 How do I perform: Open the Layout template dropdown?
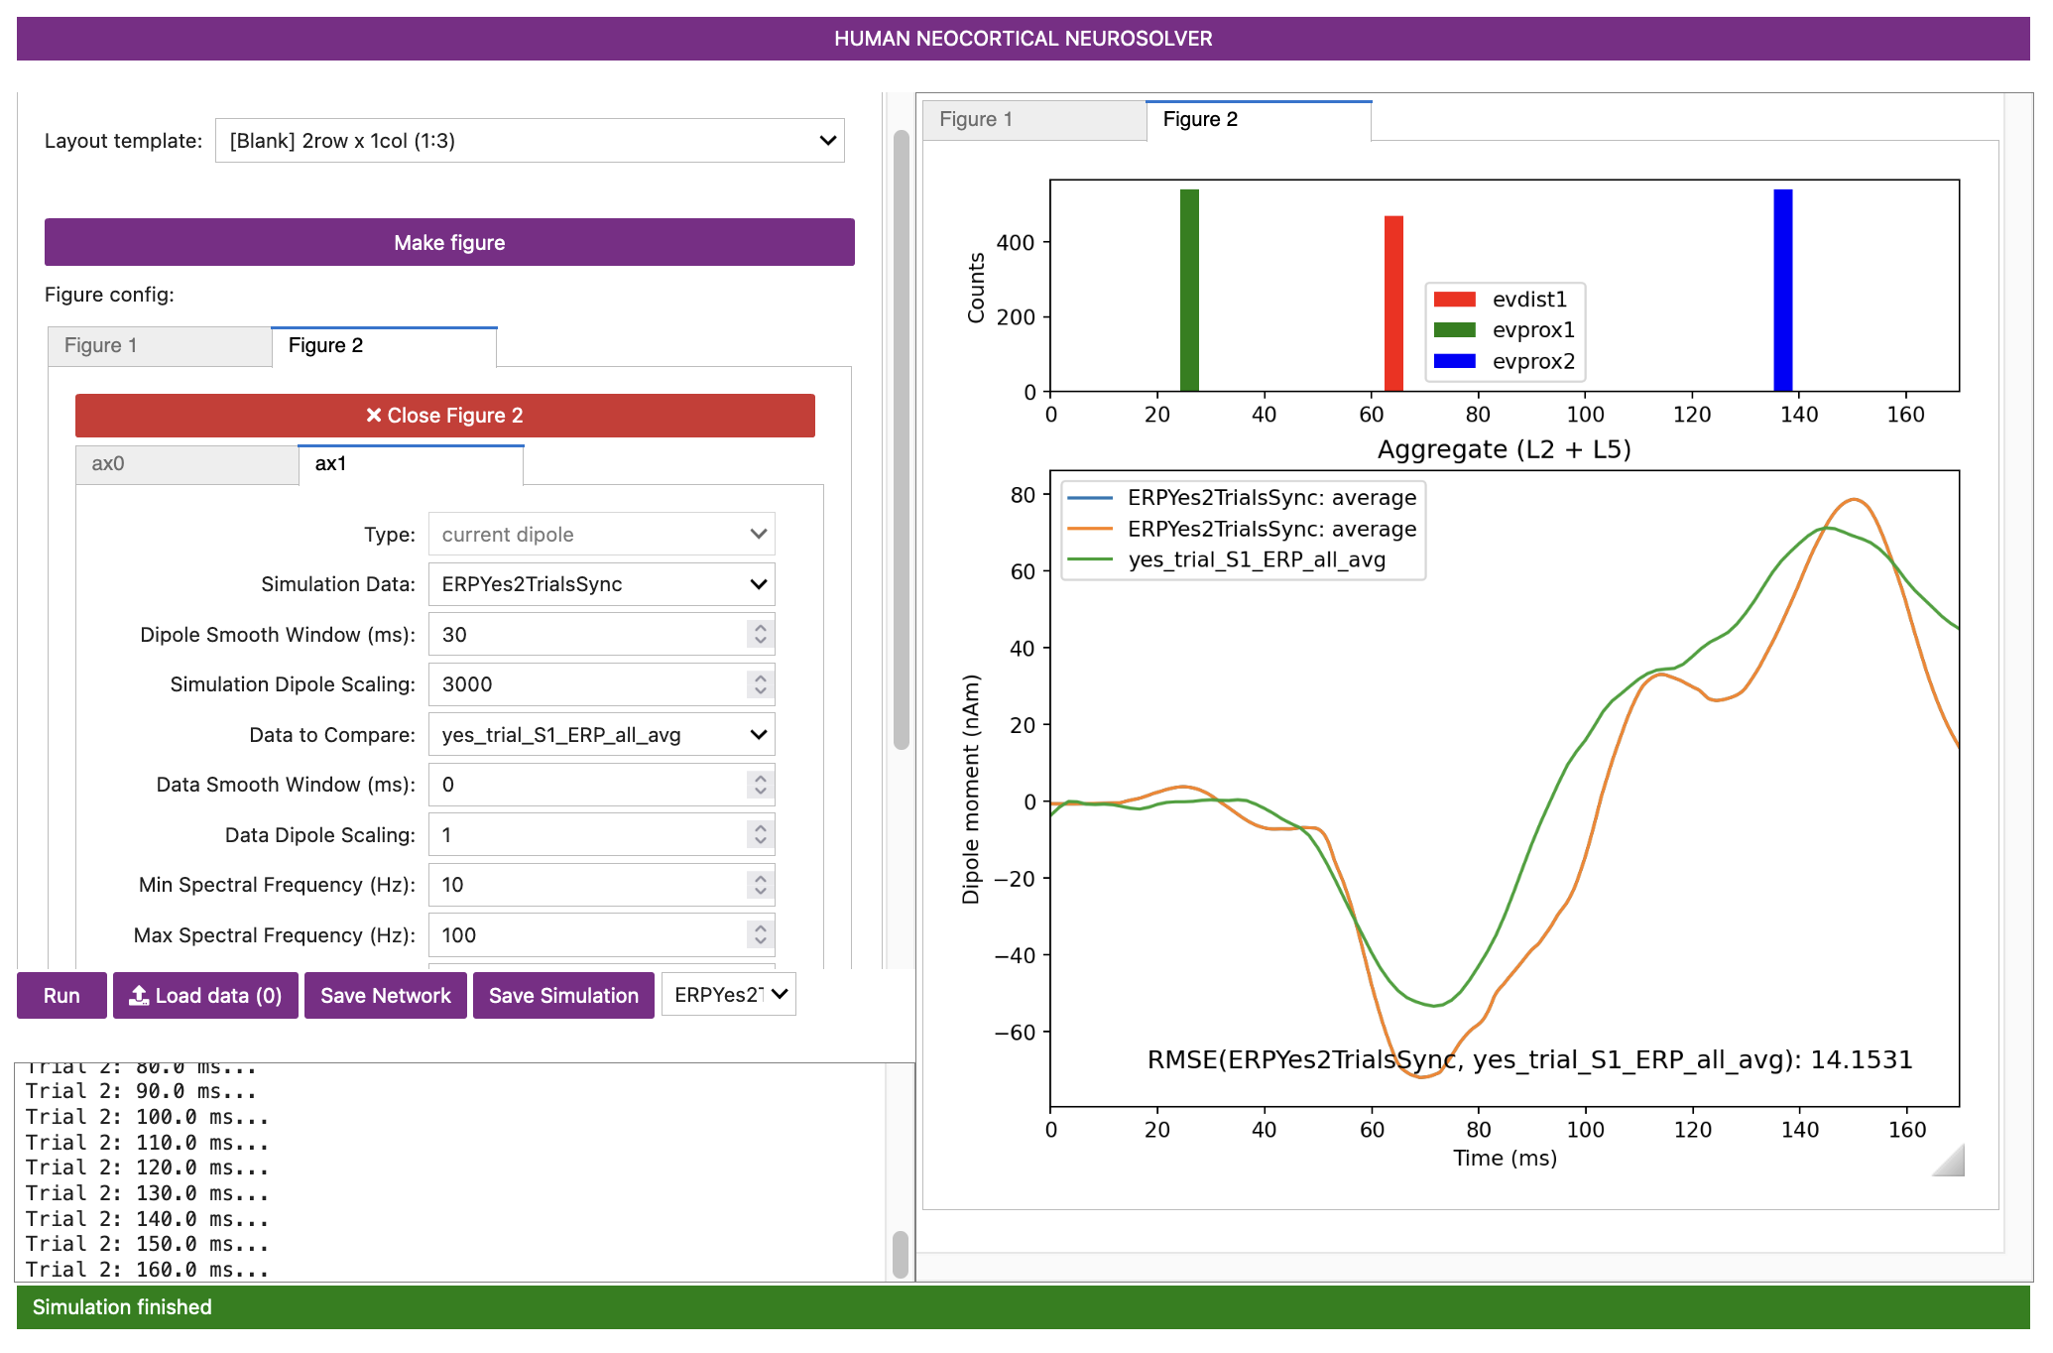pyautogui.click(x=530, y=141)
